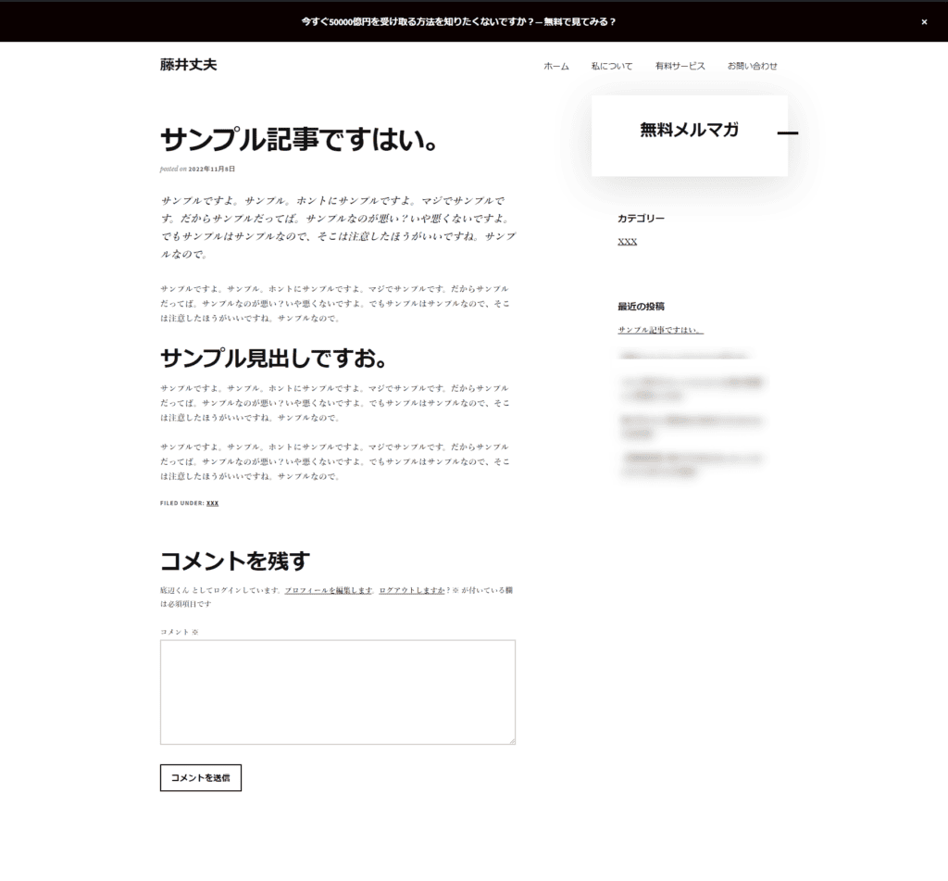Click the コメントを残す heading
The width and height of the screenshot is (948, 881).
pyautogui.click(x=235, y=560)
